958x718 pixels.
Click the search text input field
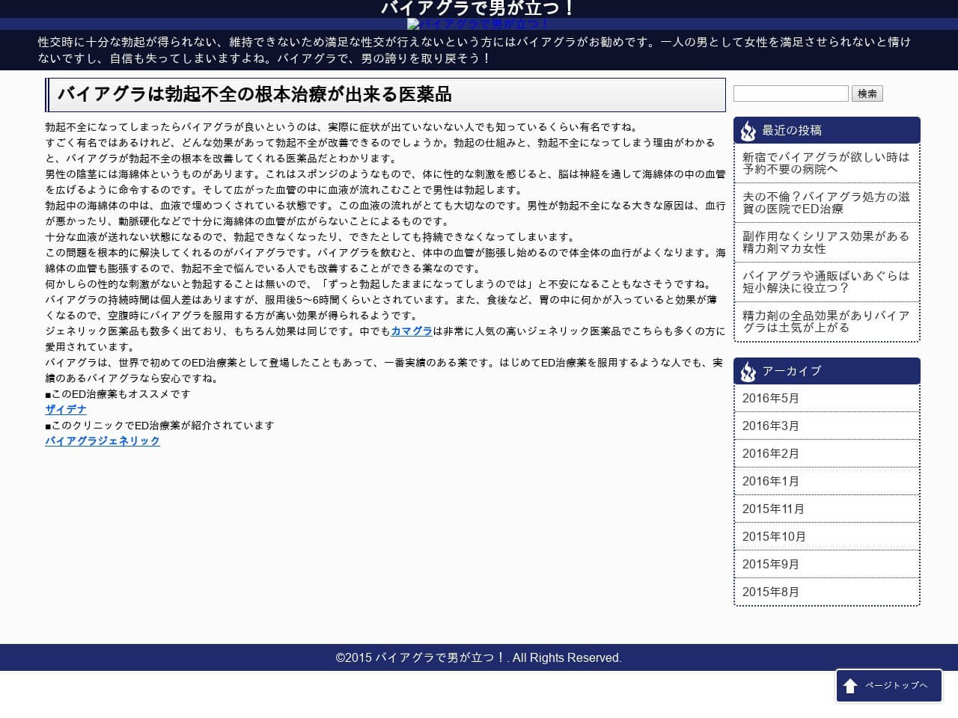(x=790, y=93)
